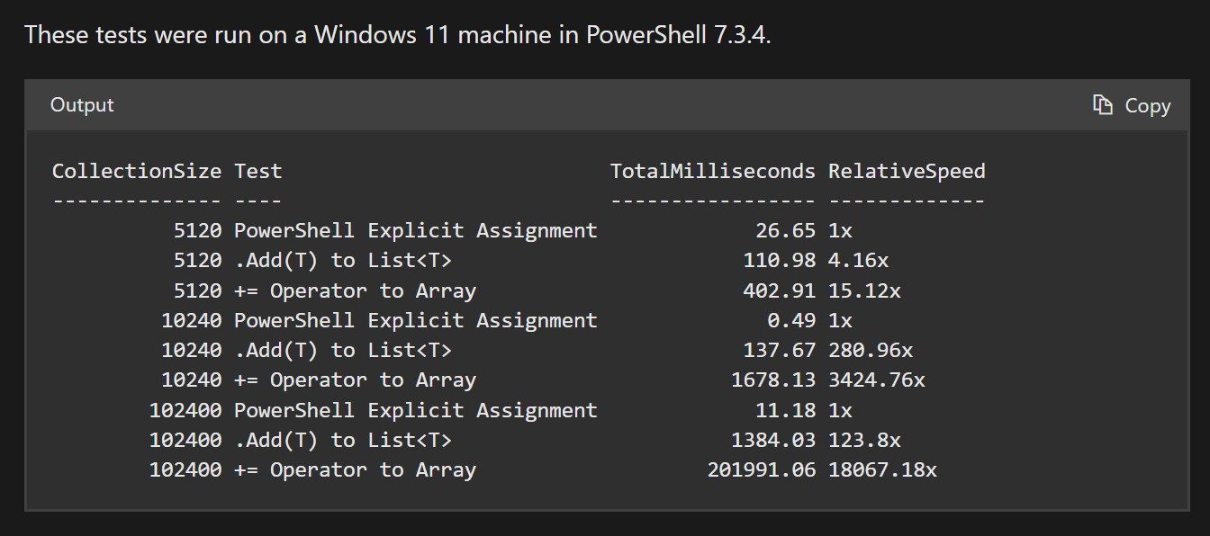Click the Copy icon in the Output header
Image resolution: width=1210 pixels, height=536 pixels.
pyautogui.click(x=1103, y=104)
